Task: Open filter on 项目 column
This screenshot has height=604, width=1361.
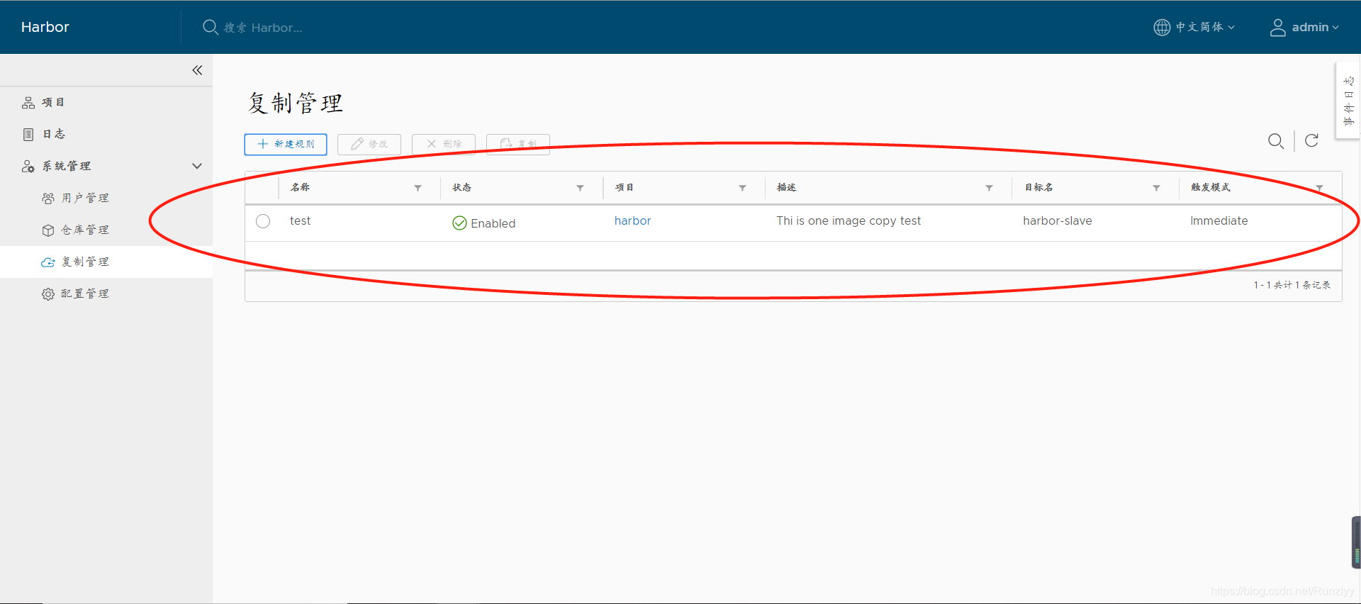Action: click(743, 188)
